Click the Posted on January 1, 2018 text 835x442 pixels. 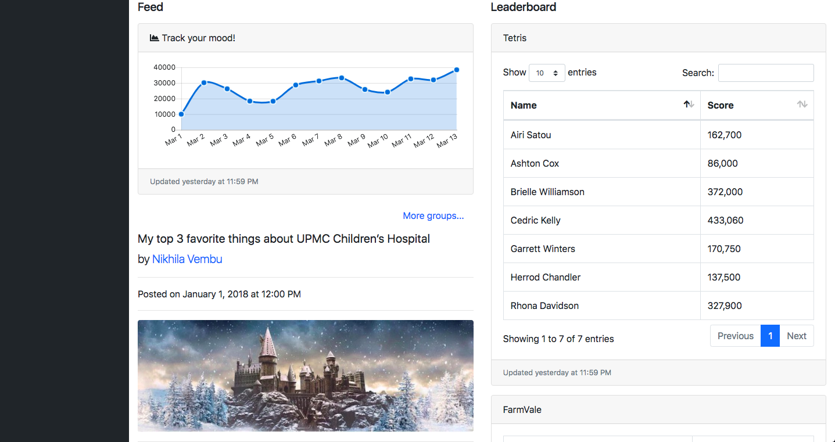219,294
